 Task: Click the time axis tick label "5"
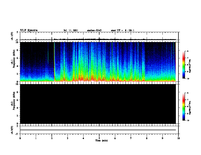99,138
